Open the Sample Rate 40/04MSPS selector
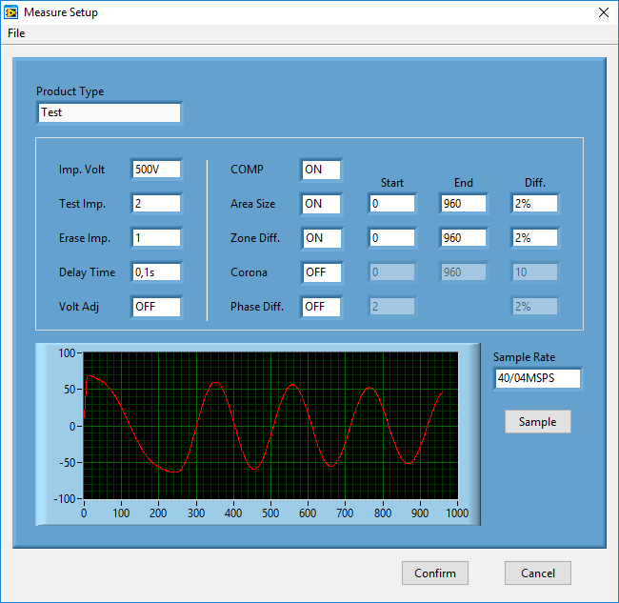The height and width of the screenshot is (603, 619). [537, 378]
